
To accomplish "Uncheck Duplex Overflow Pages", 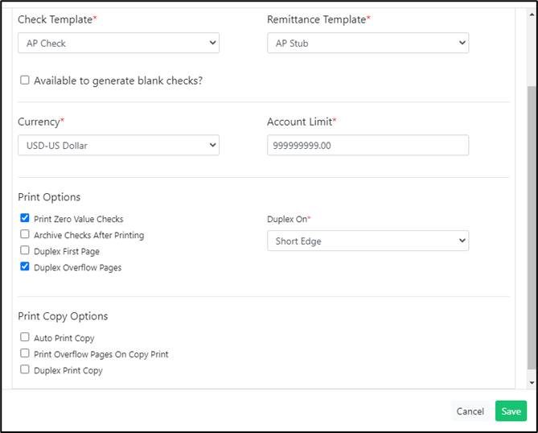I will click(25, 266).
